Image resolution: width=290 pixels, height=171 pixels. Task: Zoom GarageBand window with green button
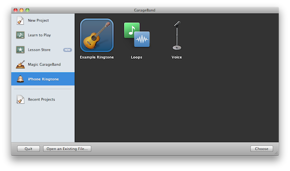pyautogui.click(x=28, y=10)
